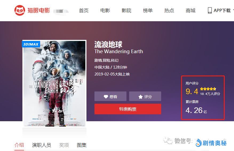Image resolution: width=234 pixels, height=151 pixels.
Task: Open the 影院 navigation item
Action: [x=126, y=10]
